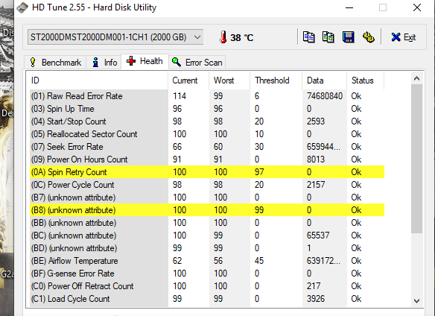Switch to the Benchmark tab
The image size is (435, 316).
[55, 62]
